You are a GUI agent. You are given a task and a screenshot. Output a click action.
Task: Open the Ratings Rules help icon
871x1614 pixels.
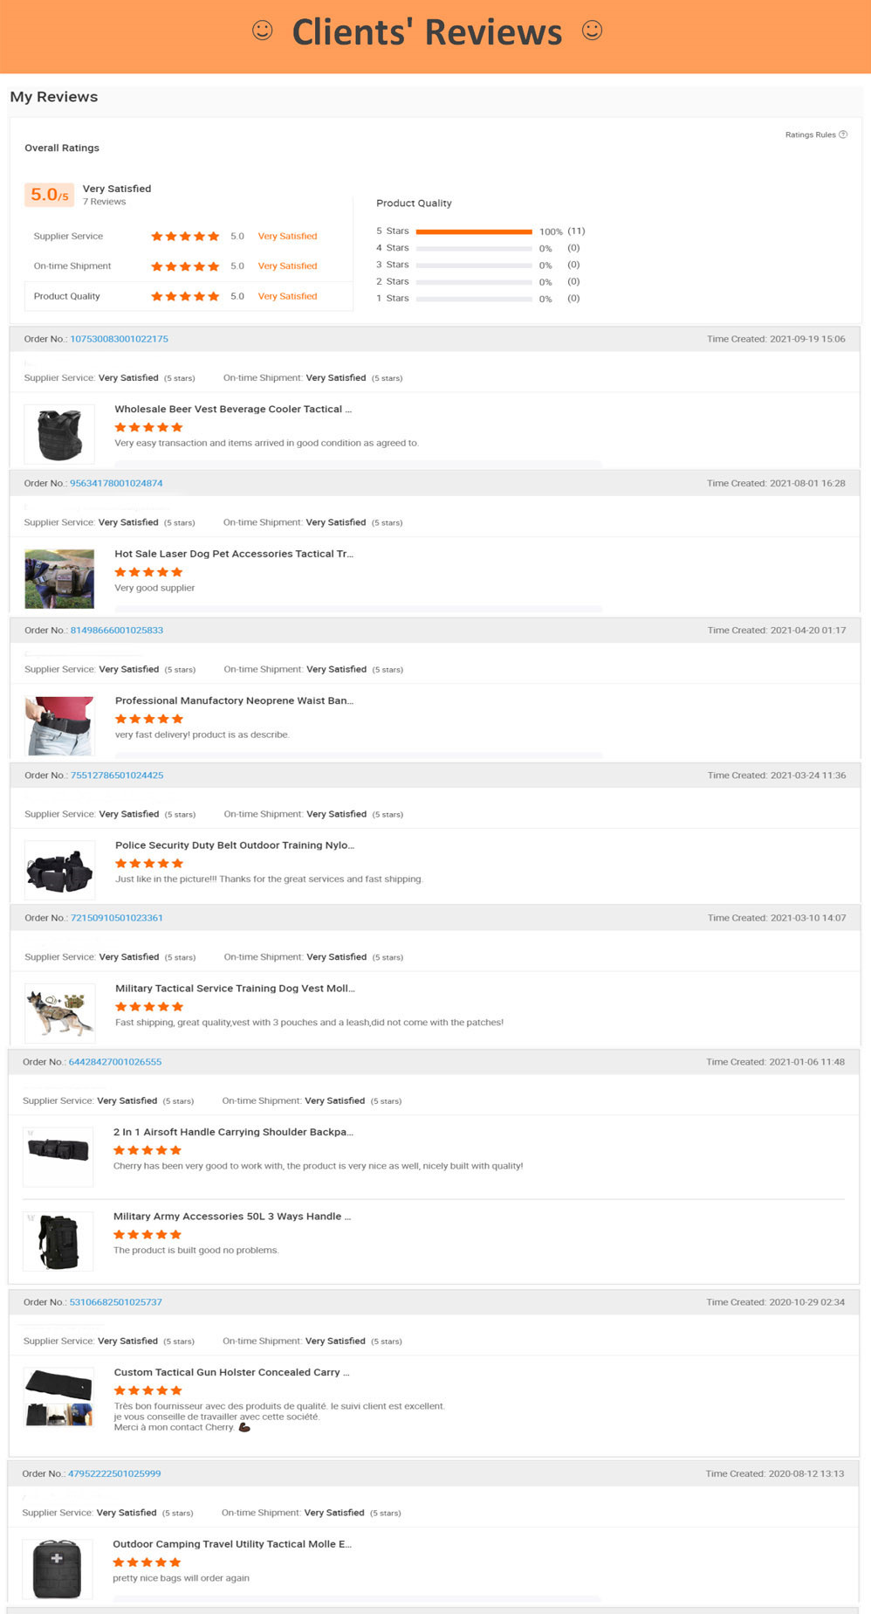[843, 134]
